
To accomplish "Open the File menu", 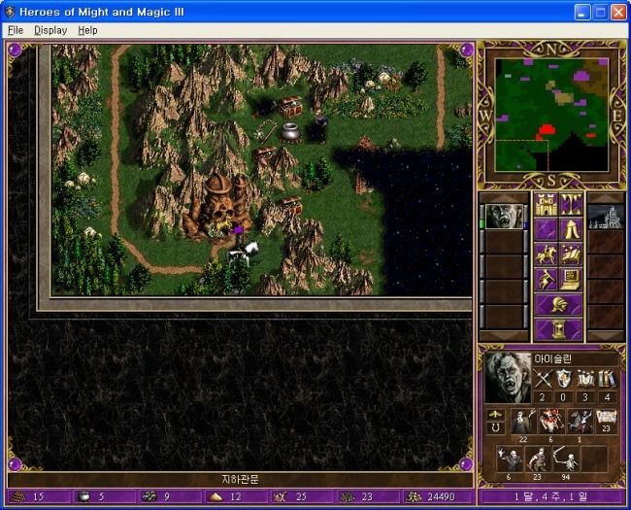I will click(16, 30).
